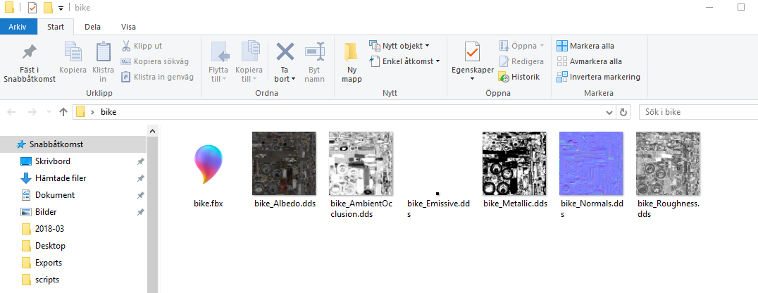This screenshot has height=293, width=758.
Task: Unpin Skrivbord using its pin icon
Action: click(140, 161)
